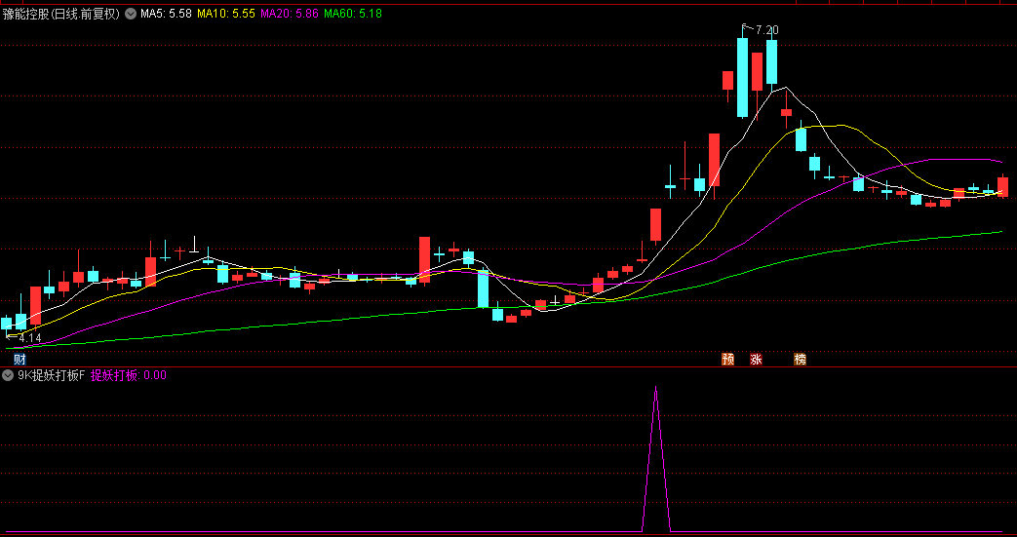
Task: Click the 涨 limit-up event marker
Action: coord(757,360)
